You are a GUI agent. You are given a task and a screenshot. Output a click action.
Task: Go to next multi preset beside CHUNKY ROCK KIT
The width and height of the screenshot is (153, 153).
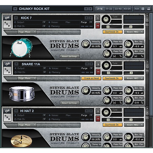point(91,9)
